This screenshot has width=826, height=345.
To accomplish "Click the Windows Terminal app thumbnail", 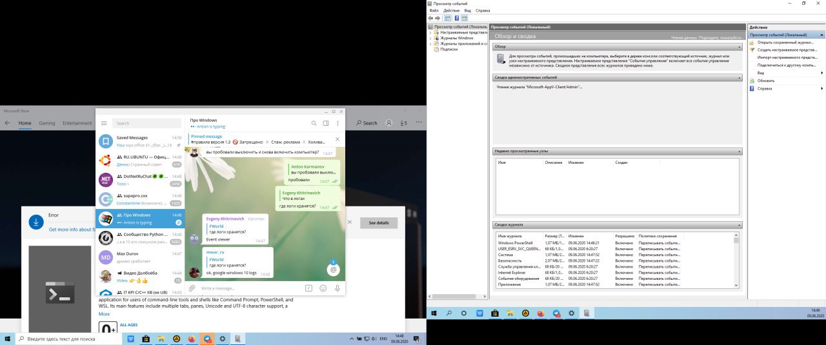I will tap(59, 294).
